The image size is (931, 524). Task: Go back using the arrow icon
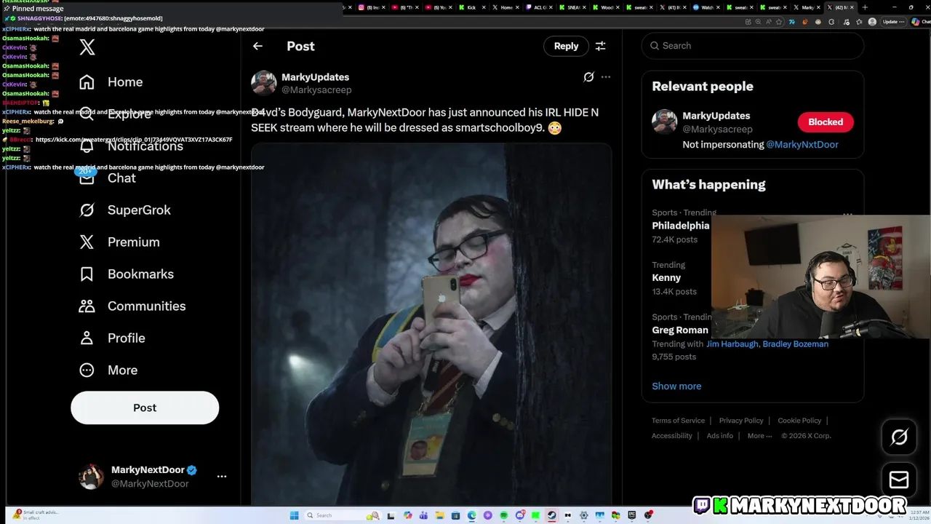click(x=257, y=46)
